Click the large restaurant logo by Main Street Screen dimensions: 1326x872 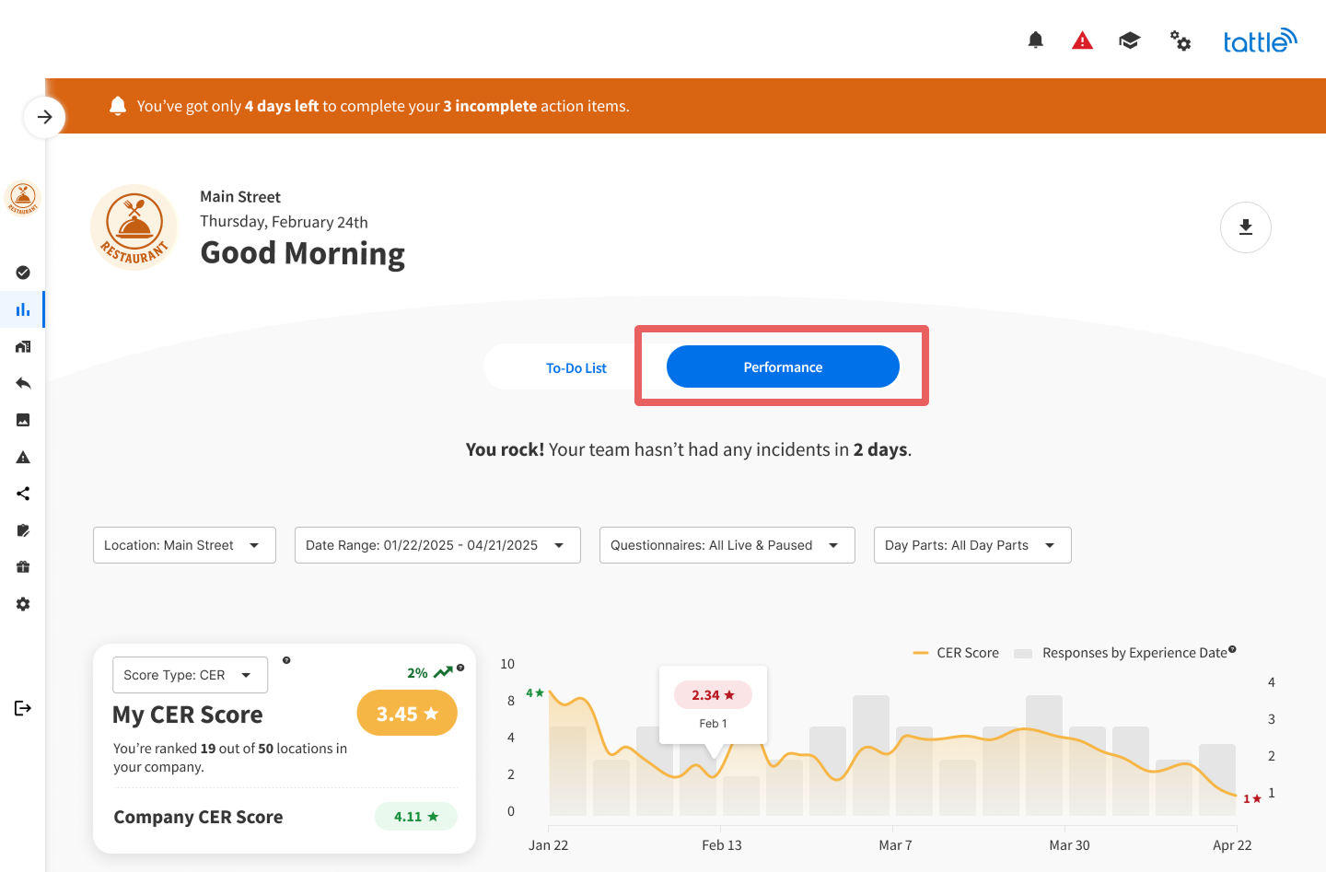coord(134,227)
